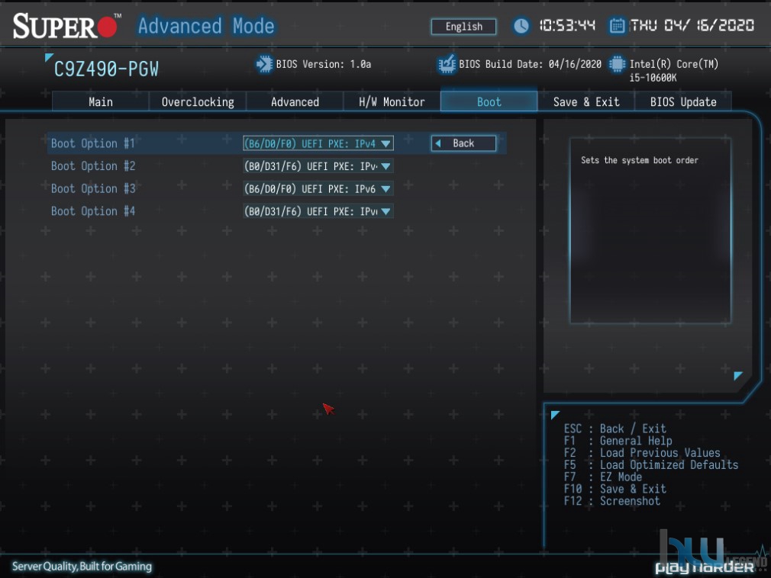Select the Boot Option #4 label
Screen dimensions: 771x578
pos(93,211)
